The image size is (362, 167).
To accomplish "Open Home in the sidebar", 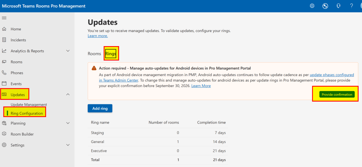I will click(16, 29).
